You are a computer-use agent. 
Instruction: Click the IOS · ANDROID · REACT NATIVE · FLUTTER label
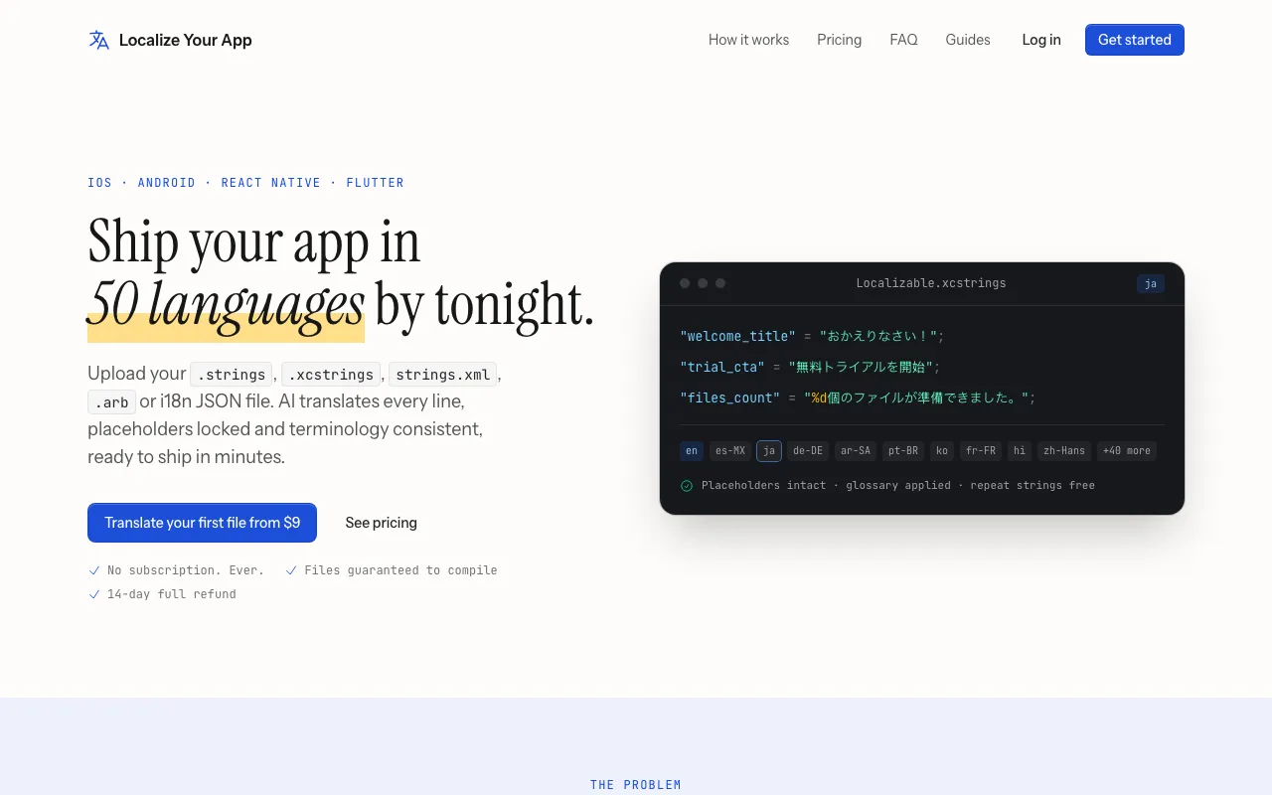click(245, 183)
